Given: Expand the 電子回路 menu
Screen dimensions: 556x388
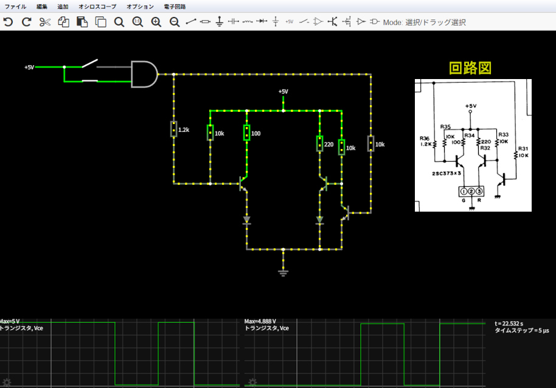Looking at the screenshot, I should point(175,6).
